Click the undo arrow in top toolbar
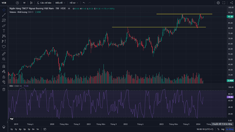 pyautogui.click(x=84, y=3)
